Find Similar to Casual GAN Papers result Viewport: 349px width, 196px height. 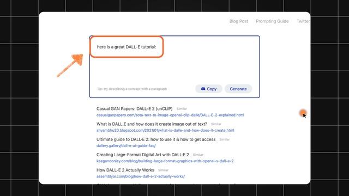coord(182,109)
